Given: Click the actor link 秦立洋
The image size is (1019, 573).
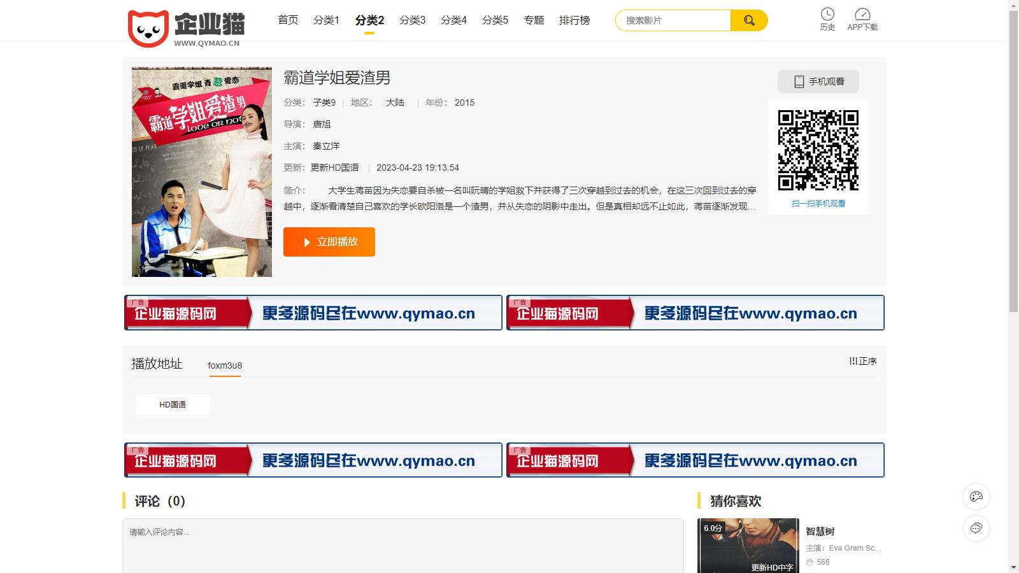Looking at the screenshot, I should (x=326, y=146).
